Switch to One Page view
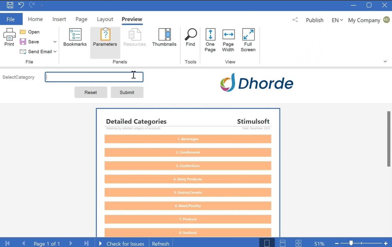This screenshot has height=247, width=392. click(x=210, y=40)
